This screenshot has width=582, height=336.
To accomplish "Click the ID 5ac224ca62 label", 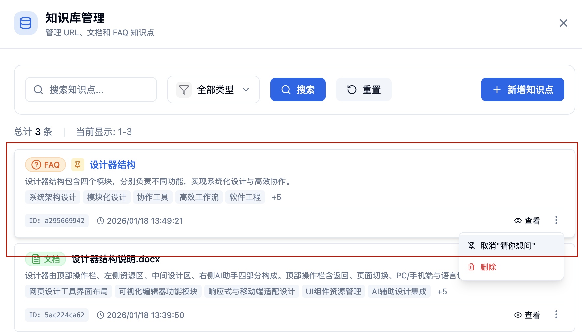I will [57, 315].
